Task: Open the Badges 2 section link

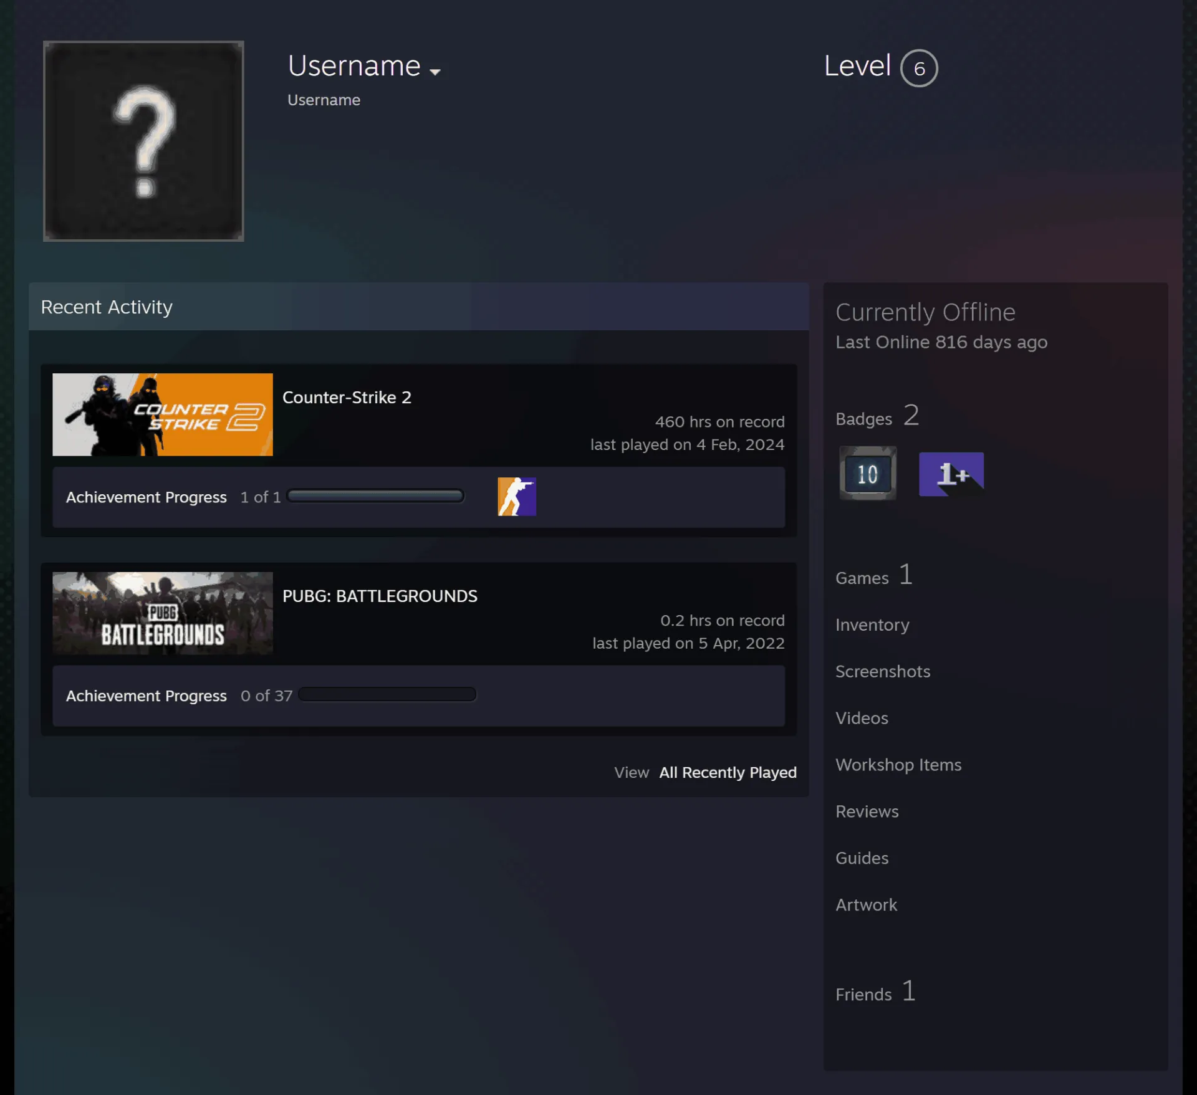Action: pos(877,416)
